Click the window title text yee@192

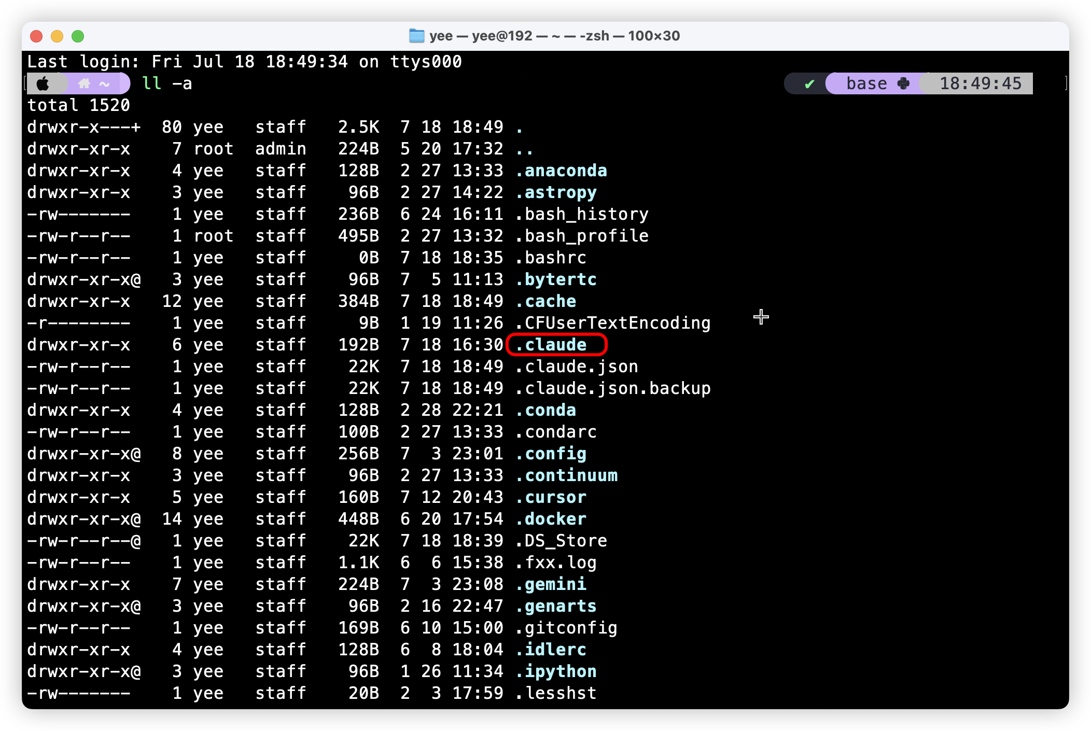click(502, 36)
